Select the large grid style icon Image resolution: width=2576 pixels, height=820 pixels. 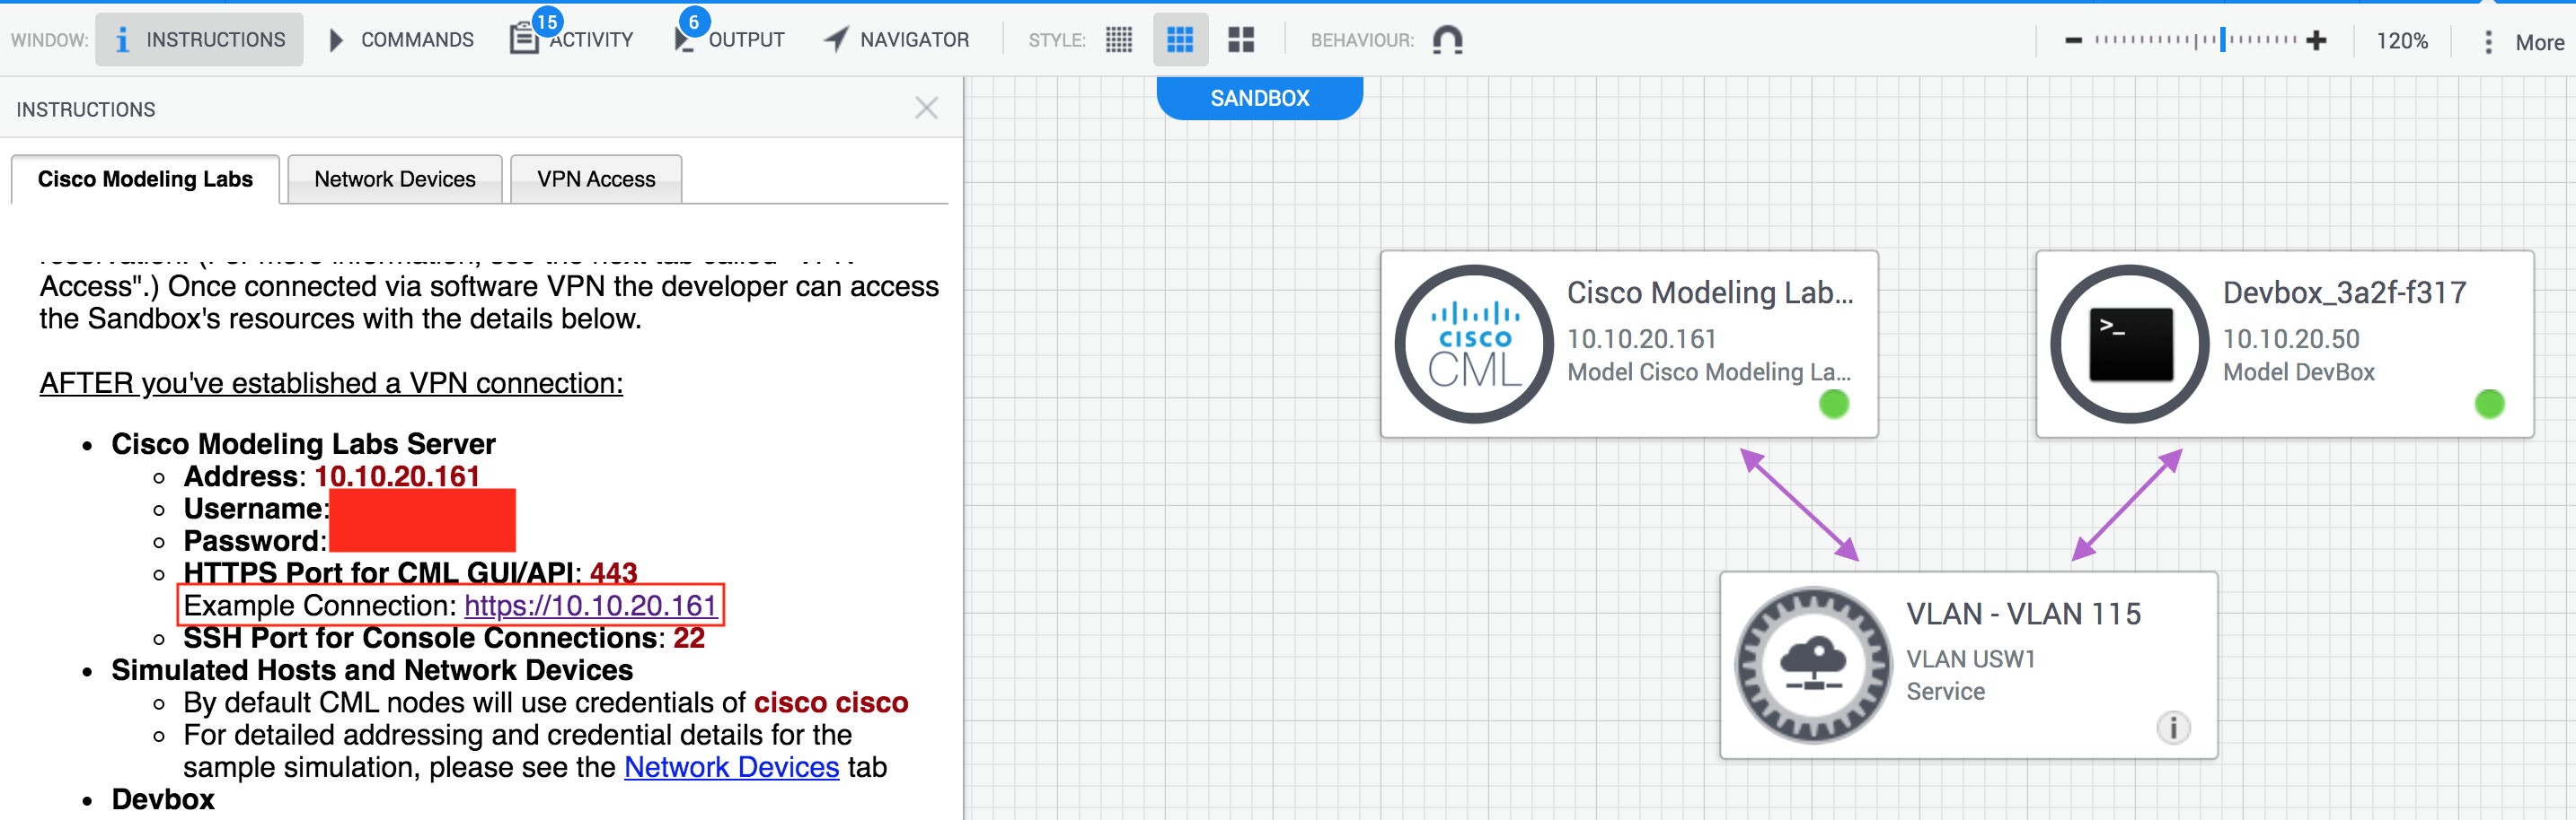tap(1241, 40)
